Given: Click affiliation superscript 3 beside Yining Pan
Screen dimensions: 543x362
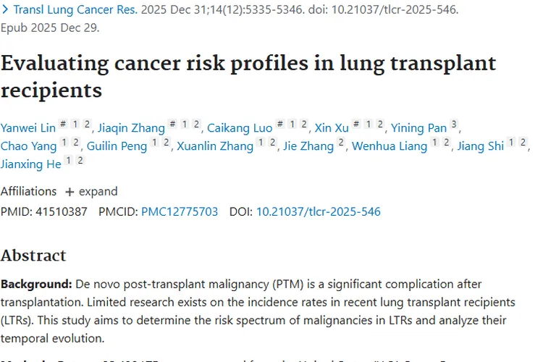Looking at the screenshot, I should coord(454,125).
